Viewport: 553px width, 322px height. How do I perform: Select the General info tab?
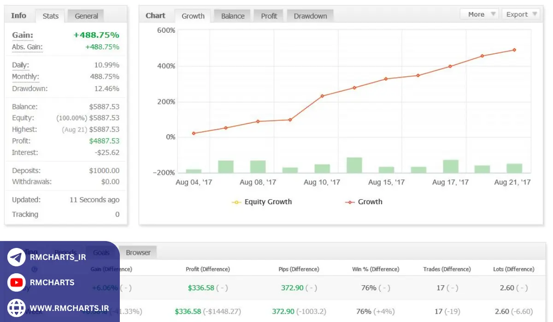(x=86, y=16)
